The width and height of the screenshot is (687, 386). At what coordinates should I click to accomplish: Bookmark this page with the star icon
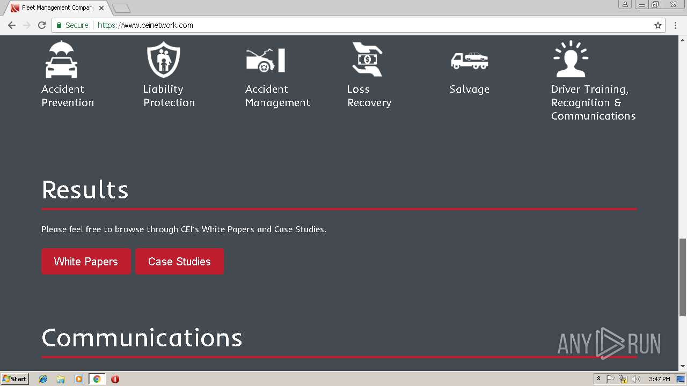[658, 25]
